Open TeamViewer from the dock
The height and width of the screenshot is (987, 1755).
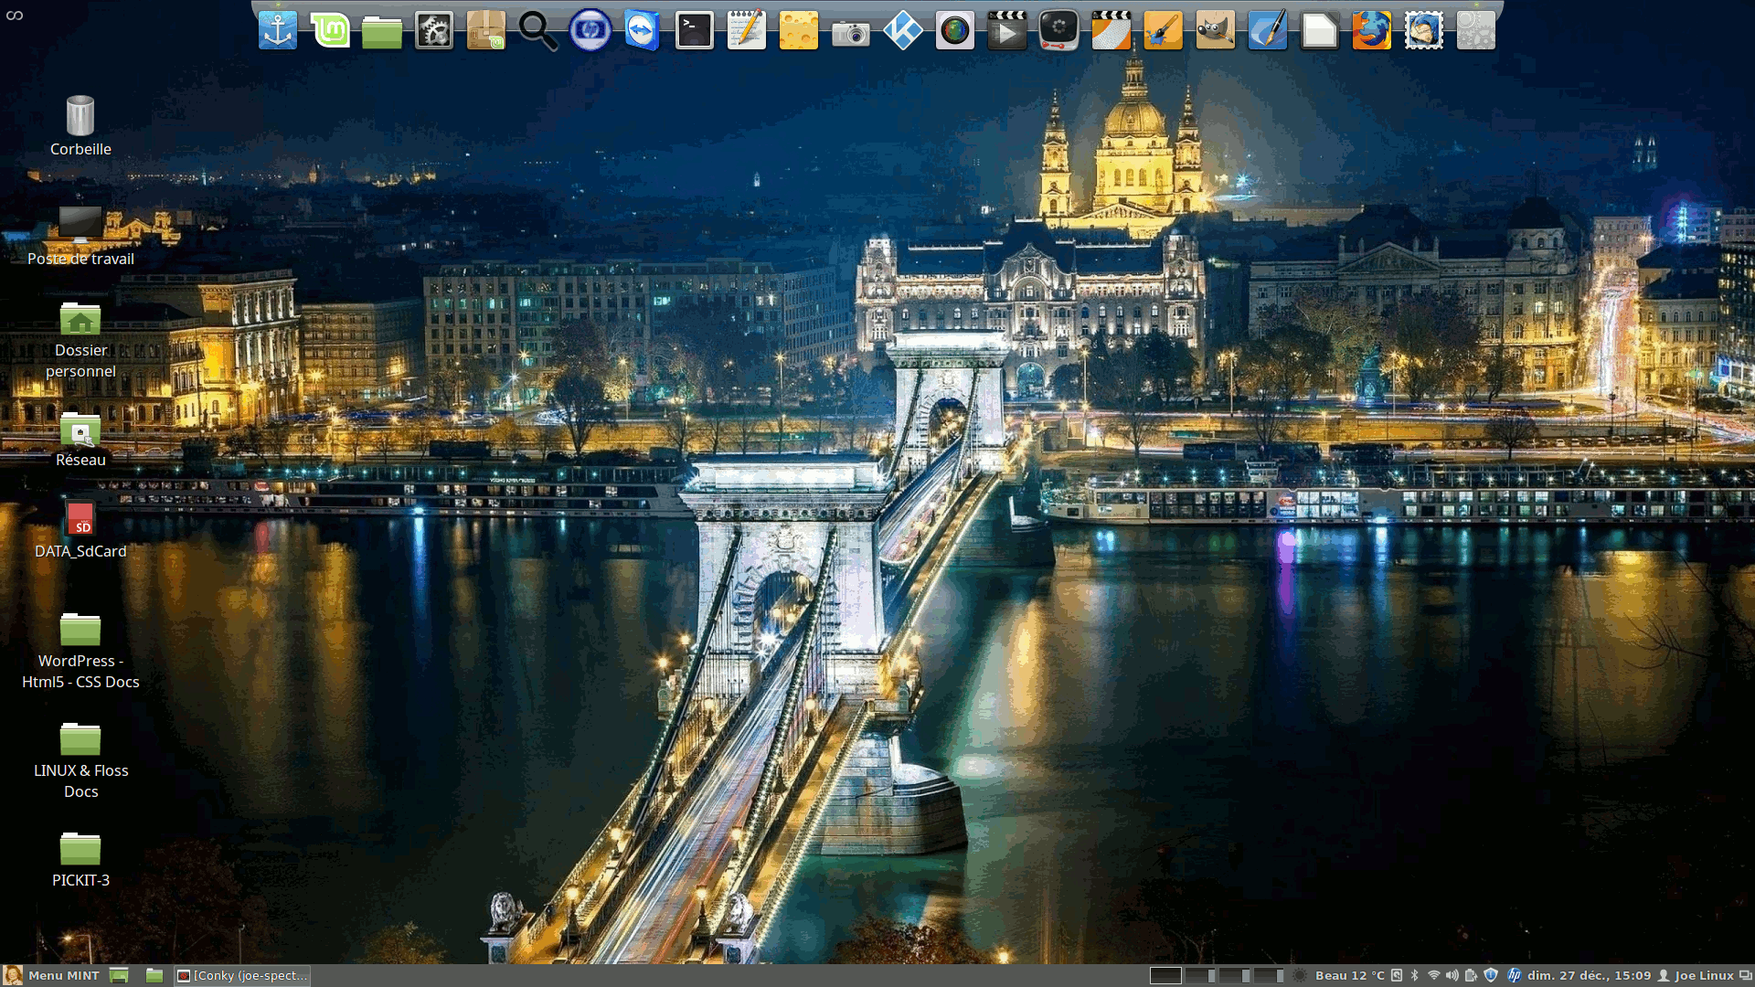(642, 31)
